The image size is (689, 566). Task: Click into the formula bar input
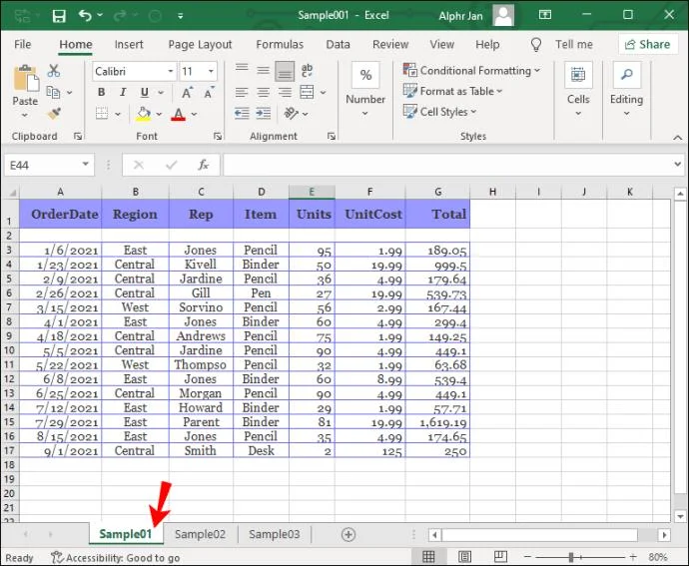[x=447, y=165]
